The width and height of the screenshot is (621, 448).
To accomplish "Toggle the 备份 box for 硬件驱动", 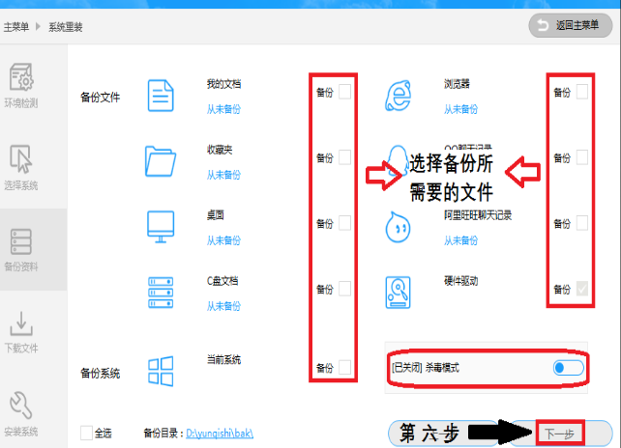I will click(581, 289).
